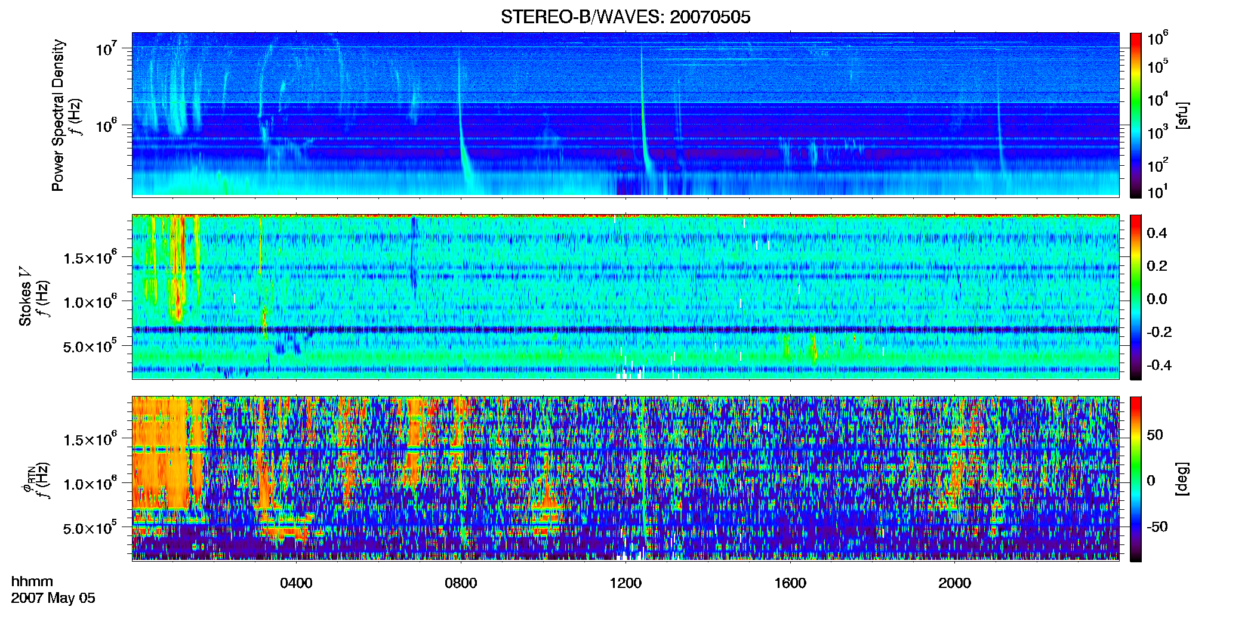Click the phi RTN angle colorbar
Image resolution: width=1251 pixels, height=644 pixels.
[1135, 479]
